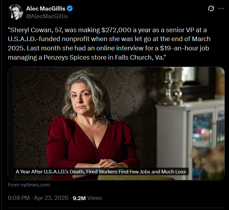Open the Grok explain icon
This screenshot has height=210, width=229.
[211, 9]
